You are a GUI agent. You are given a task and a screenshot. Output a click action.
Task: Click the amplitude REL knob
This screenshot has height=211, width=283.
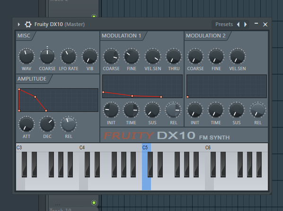69,124
